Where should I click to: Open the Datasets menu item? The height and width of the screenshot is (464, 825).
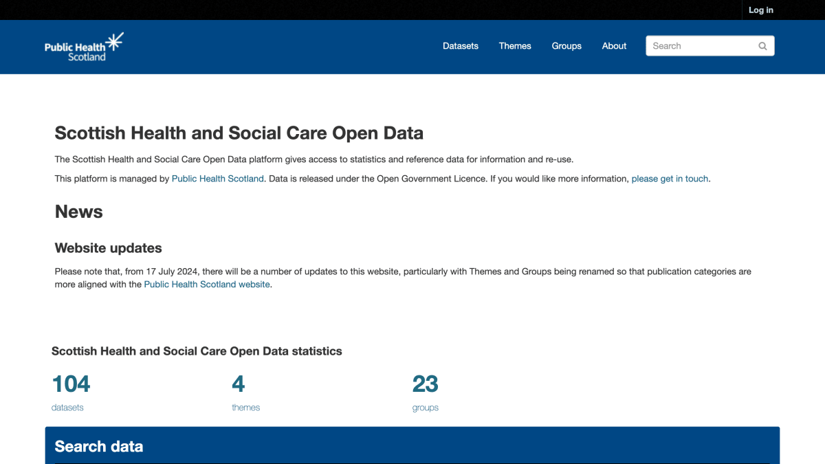point(461,46)
